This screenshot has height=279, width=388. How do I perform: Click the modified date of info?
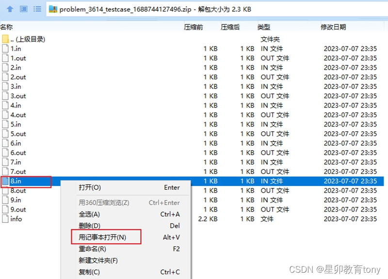pyautogui.click(x=350, y=219)
